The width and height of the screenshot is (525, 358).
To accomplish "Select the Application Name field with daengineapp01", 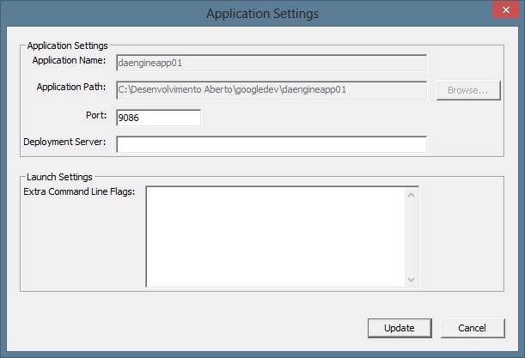I will [272, 63].
